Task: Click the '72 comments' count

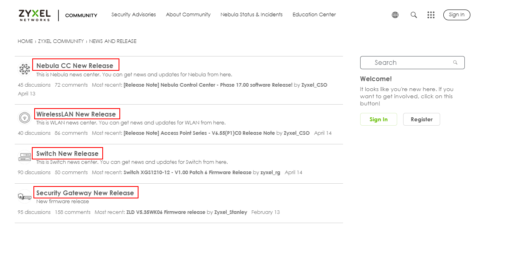Action: [71, 85]
